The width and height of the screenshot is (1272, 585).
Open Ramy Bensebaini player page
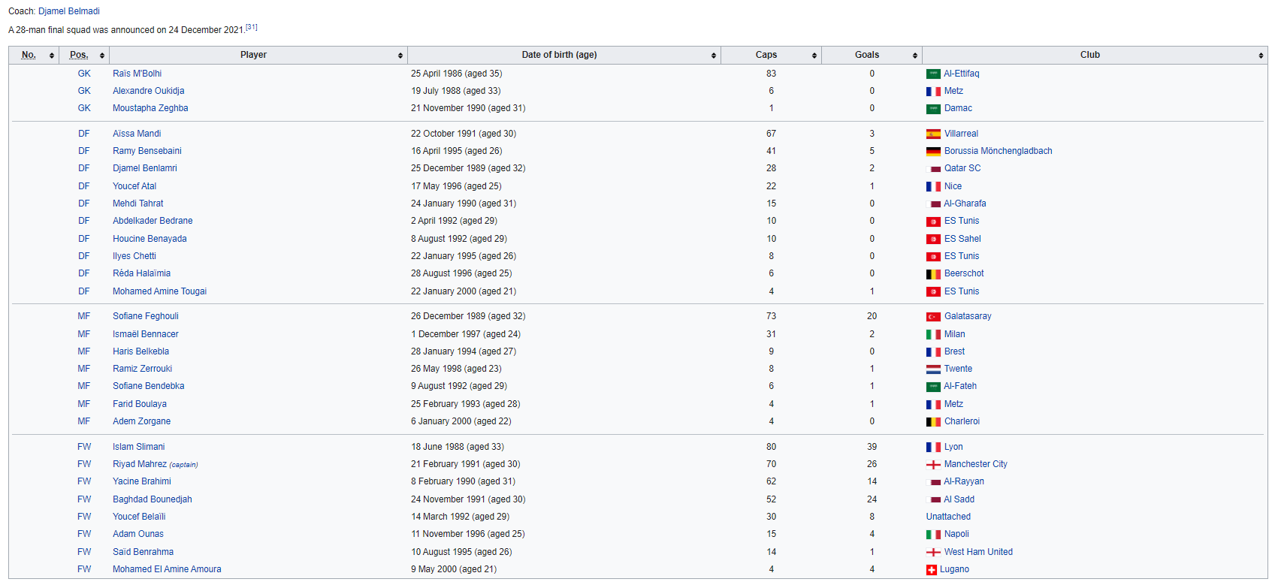(147, 151)
